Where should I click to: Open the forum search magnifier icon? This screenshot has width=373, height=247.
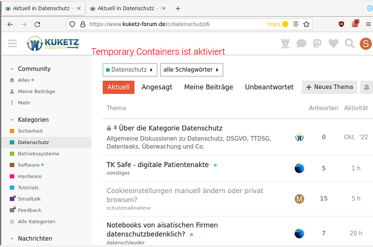[349, 44]
